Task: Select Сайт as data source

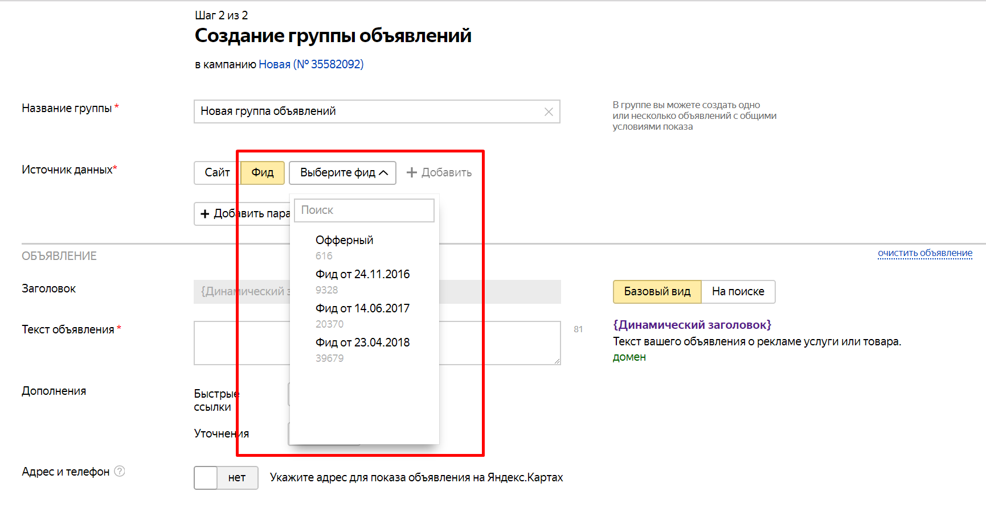Action: 217,172
